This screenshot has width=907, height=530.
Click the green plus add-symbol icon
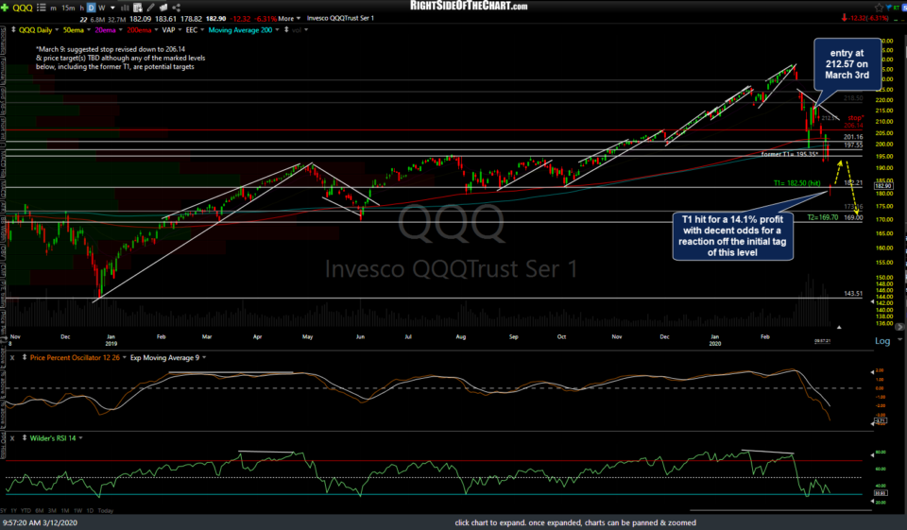pyautogui.click(x=5, y=8)
